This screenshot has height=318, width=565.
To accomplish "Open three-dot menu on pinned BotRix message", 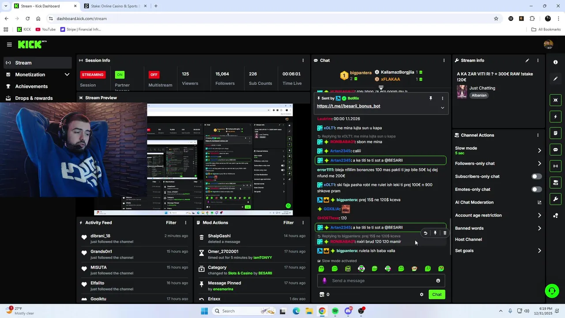I will [442, 98].
